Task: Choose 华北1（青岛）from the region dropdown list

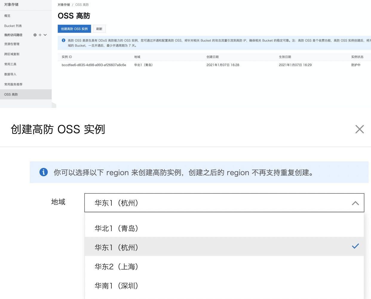Action: (224, 228)
